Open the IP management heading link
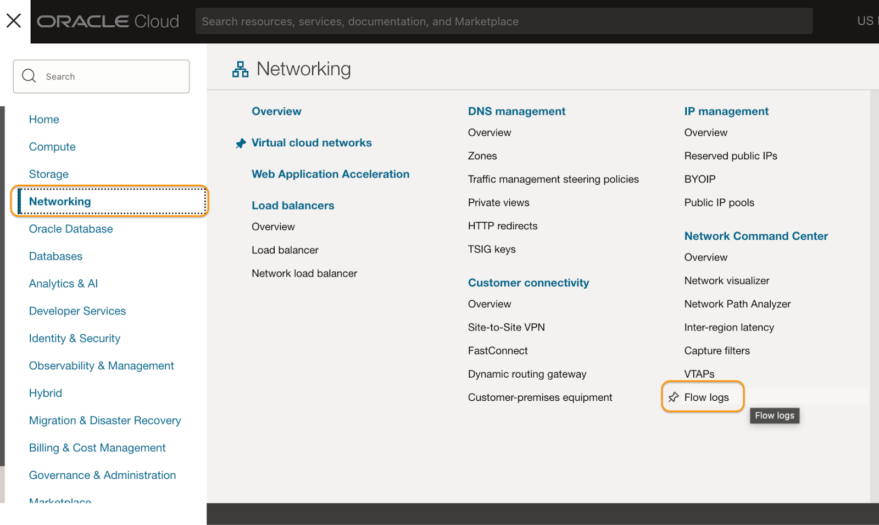Viewport: 879px width, 525px height. point(726,111)
